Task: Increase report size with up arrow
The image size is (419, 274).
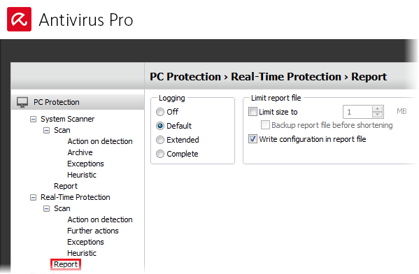Action: click(377, 109)
